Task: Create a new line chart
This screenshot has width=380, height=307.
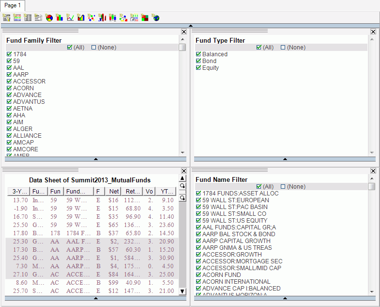Action: click(70, 18)
